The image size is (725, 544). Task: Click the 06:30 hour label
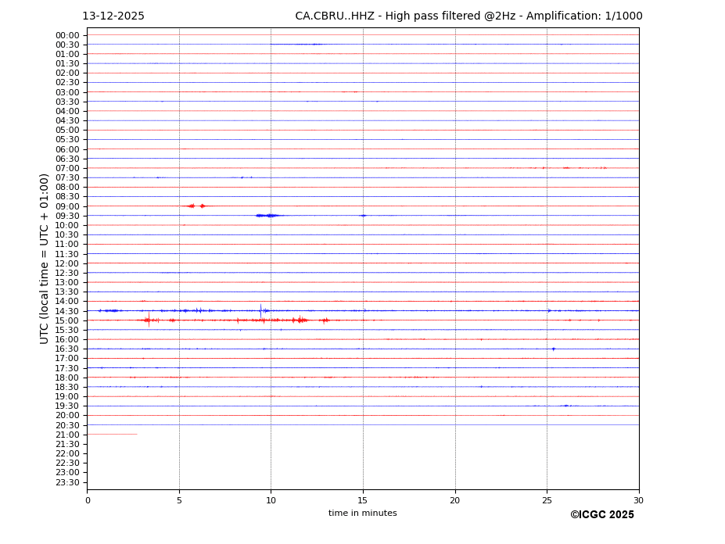point(67,159)
